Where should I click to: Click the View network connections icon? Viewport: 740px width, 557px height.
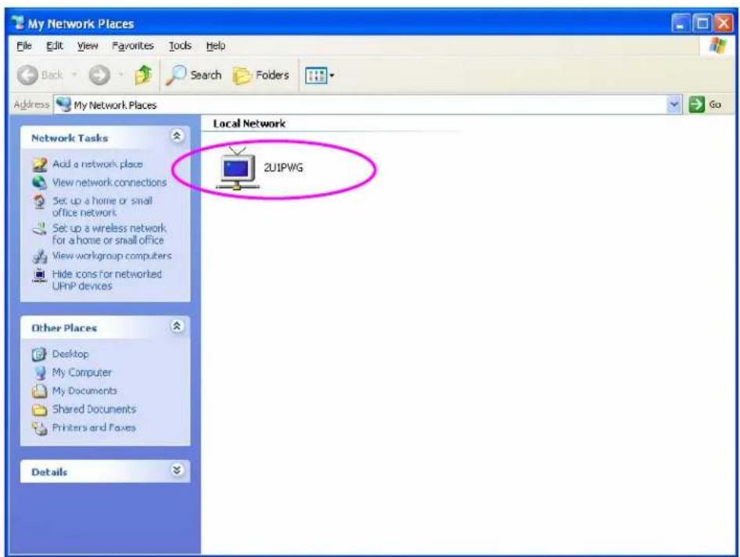pos(40,183)
